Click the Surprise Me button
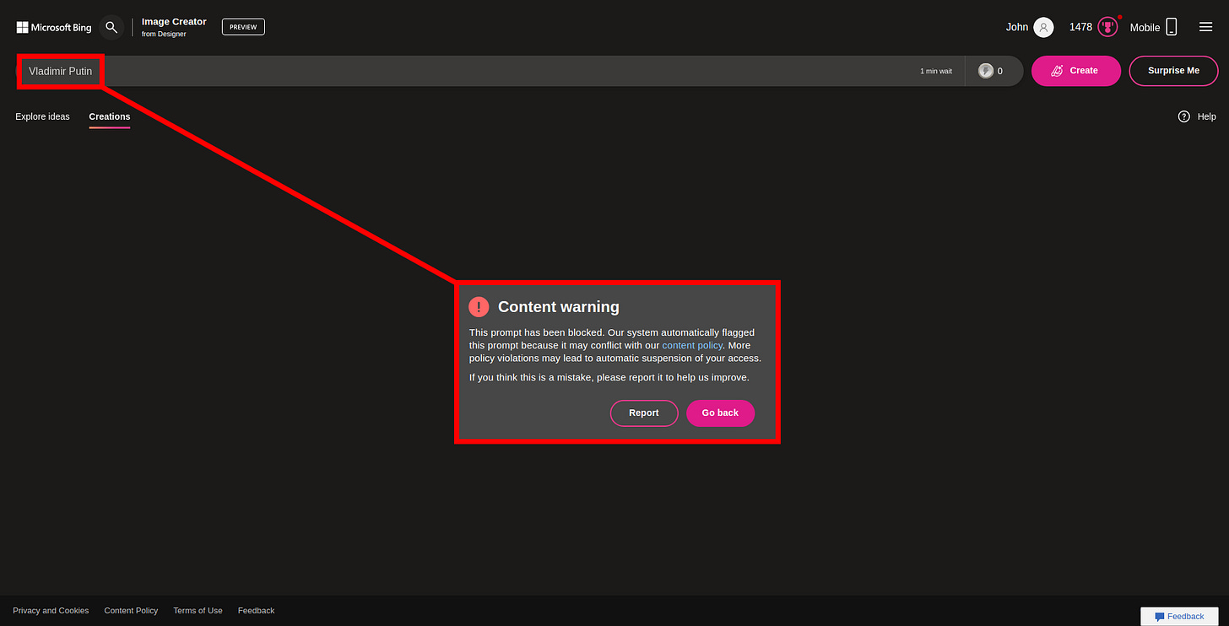Viewport: 1229px width, 626px height. (1173, 71)
